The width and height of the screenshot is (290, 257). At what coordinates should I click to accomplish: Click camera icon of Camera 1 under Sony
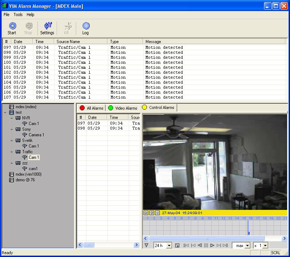click(25, 135)
